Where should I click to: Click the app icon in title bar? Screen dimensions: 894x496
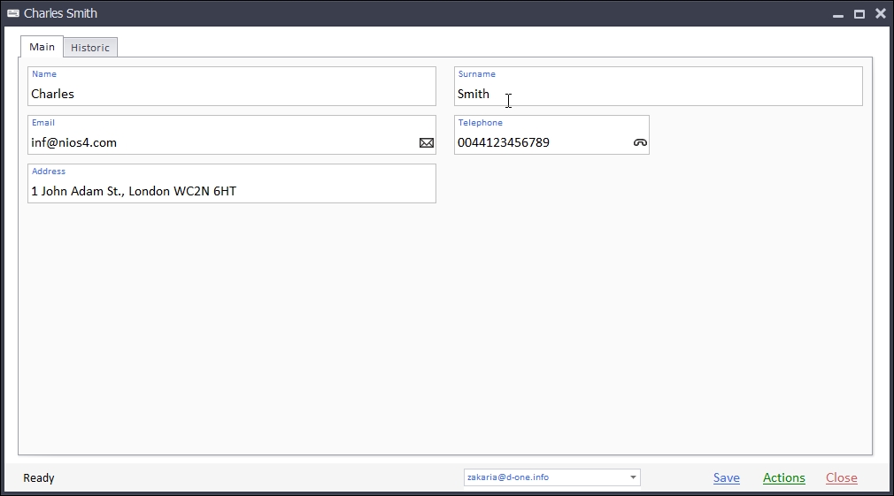pos(13,13)
